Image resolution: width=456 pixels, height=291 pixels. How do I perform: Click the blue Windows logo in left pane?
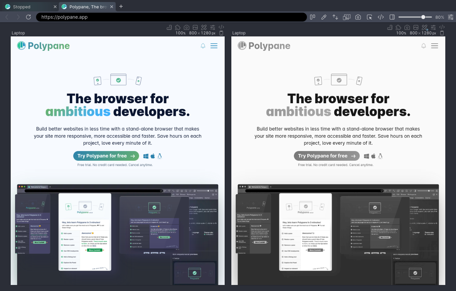(x=146, y=156)
